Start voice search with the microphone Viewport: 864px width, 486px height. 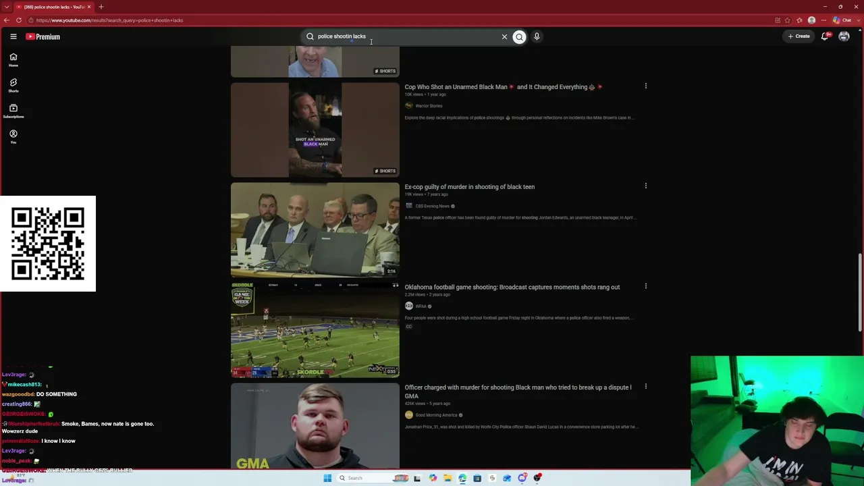[x=537, y=36]
